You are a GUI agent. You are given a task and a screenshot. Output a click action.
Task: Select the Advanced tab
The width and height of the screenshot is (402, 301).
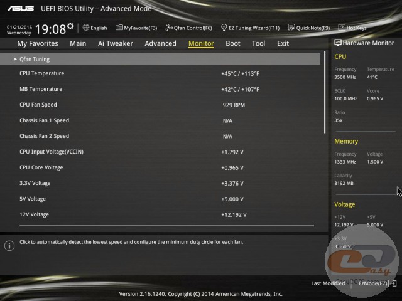(x=161, y=43)
